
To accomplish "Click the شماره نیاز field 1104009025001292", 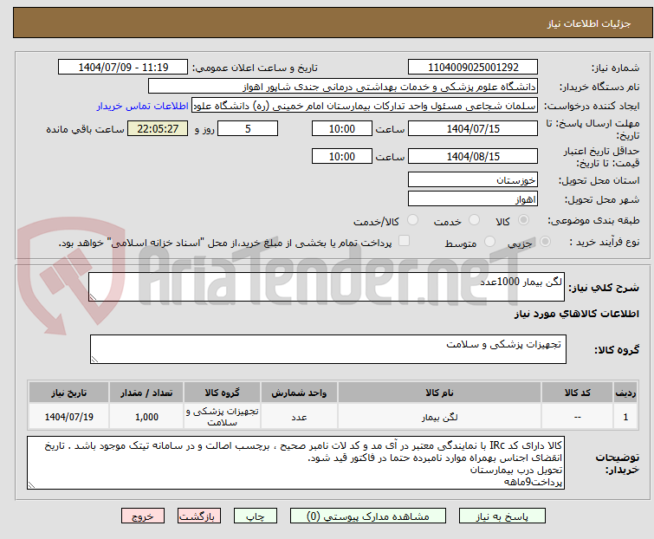I will coord(473,68).
